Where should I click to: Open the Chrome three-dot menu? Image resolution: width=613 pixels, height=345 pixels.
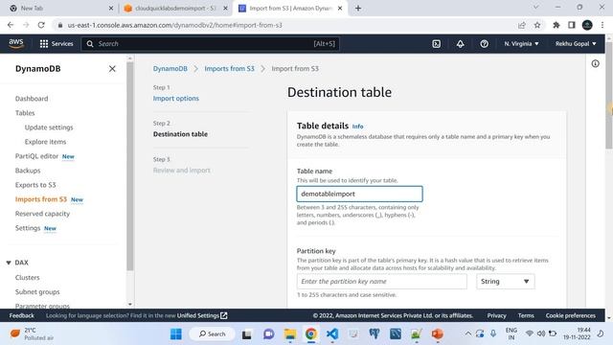point(602,25)
